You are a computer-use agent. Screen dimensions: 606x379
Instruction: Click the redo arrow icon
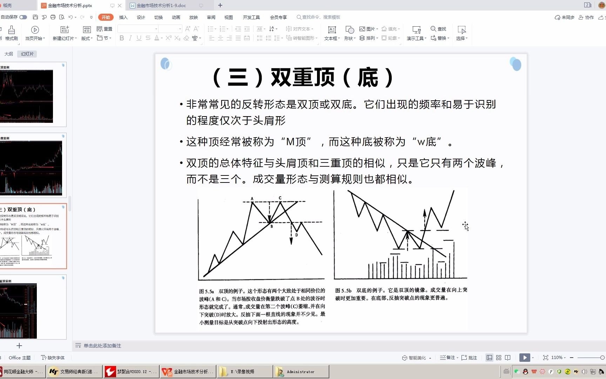[x=82, y=17]
